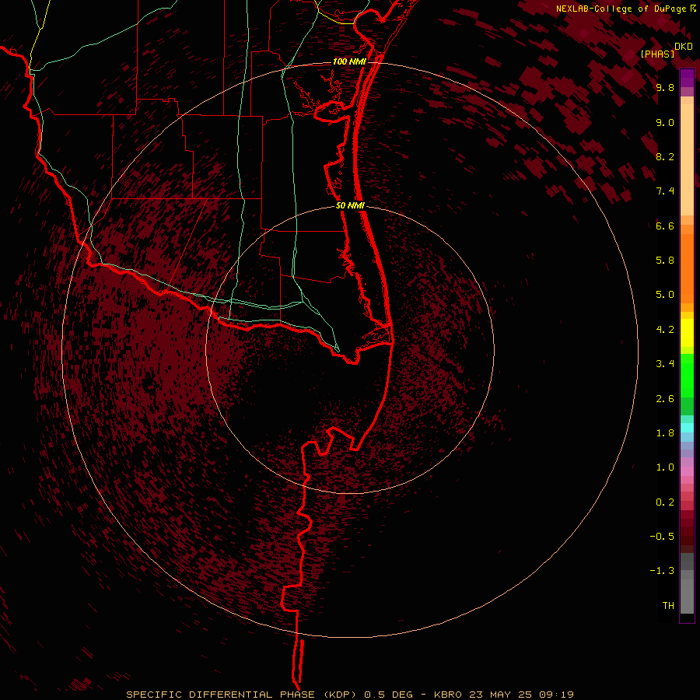
Task: Click the 7.4 scale value
Action: click(x=665, y=191)
